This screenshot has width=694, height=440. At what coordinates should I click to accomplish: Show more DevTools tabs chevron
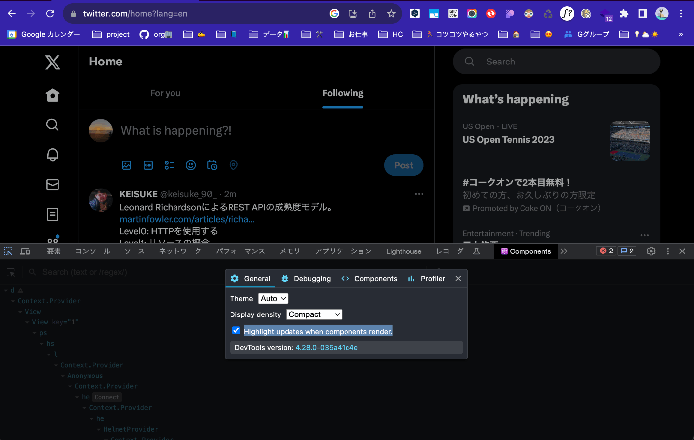point(564,251)
